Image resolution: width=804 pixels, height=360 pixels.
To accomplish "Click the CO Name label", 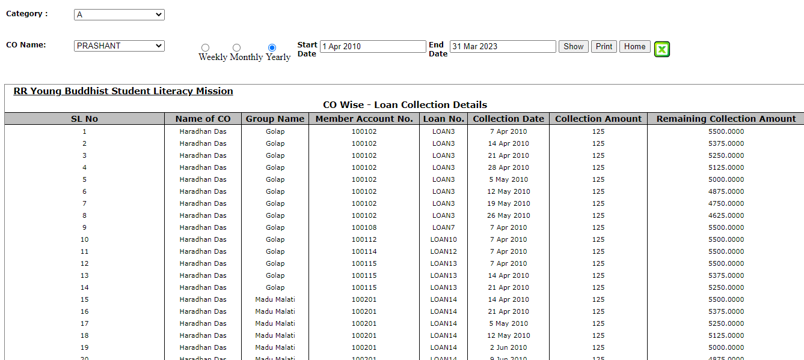I will click(26, 44).
